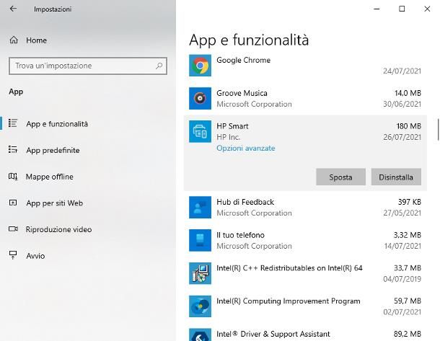The image size is (440, 341).
Task: Click the 24/07/2021 Chrome install date
Action: pos(402,71)
